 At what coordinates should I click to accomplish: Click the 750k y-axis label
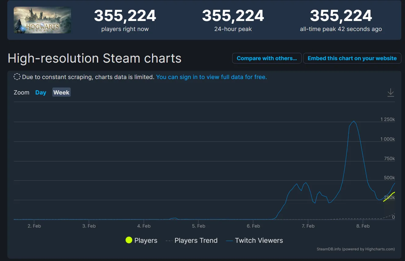pyautogui.click(x=389, y=158)
